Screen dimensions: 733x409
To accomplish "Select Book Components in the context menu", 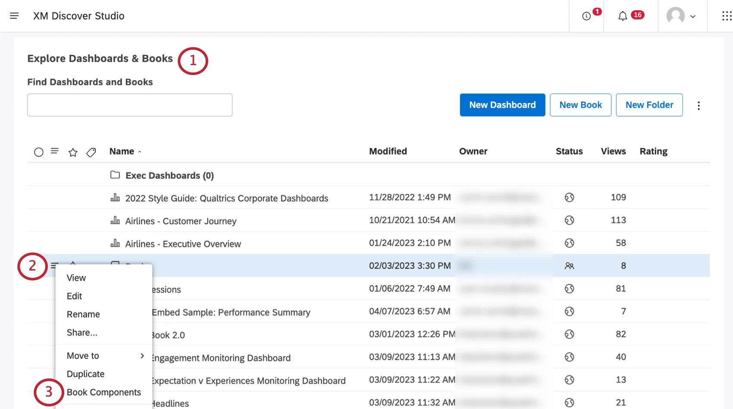I will 104,392.
